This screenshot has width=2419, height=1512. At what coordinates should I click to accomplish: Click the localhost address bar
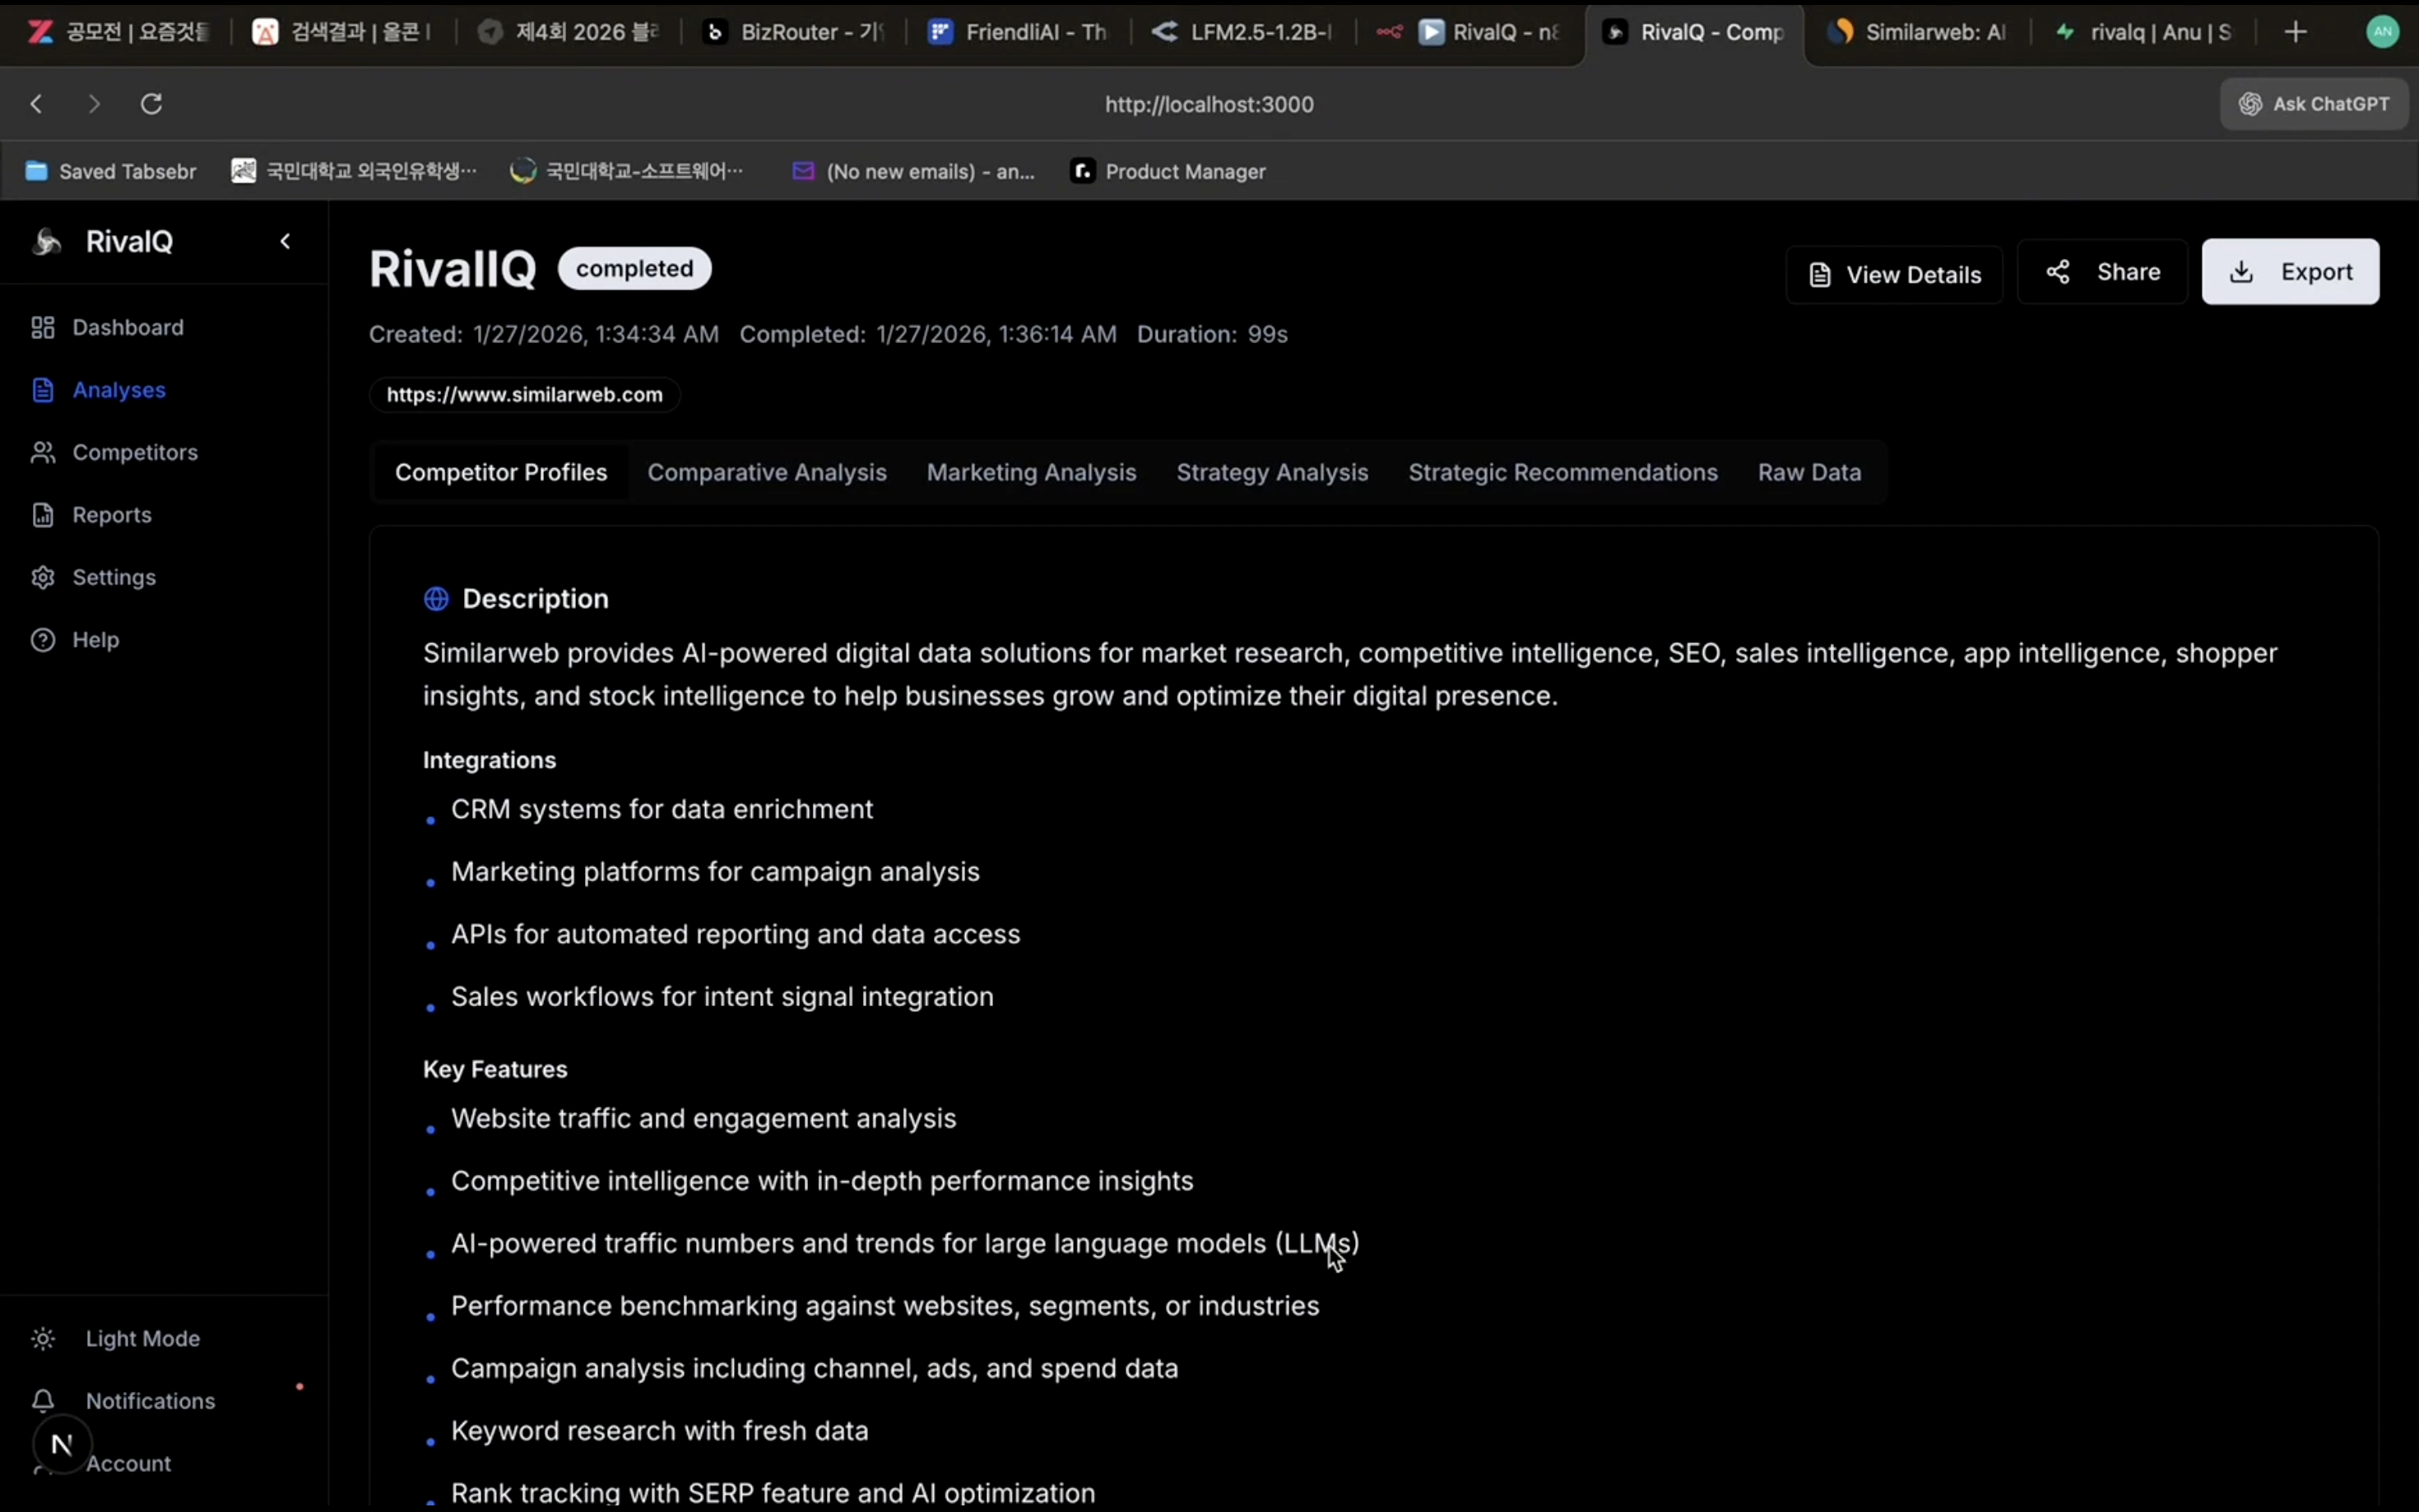pos(1208,104)
